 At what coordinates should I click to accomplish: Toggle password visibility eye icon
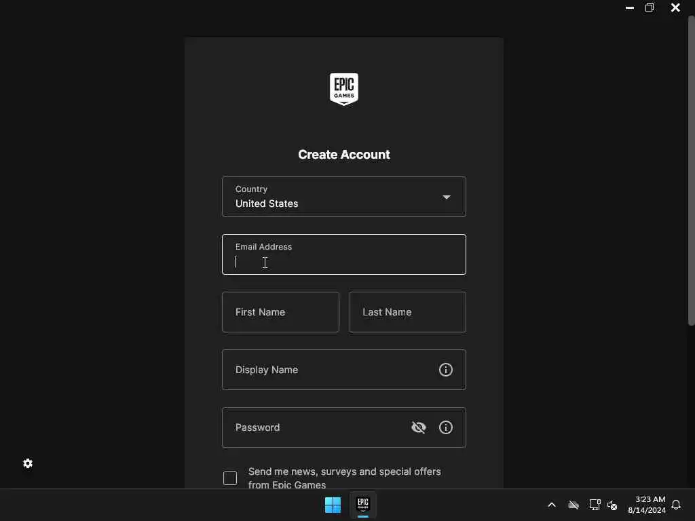(x=418, y=427)
